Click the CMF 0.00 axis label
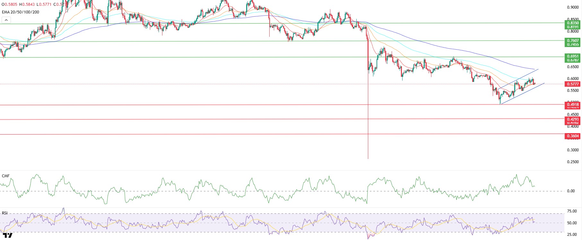 (571, 191)
